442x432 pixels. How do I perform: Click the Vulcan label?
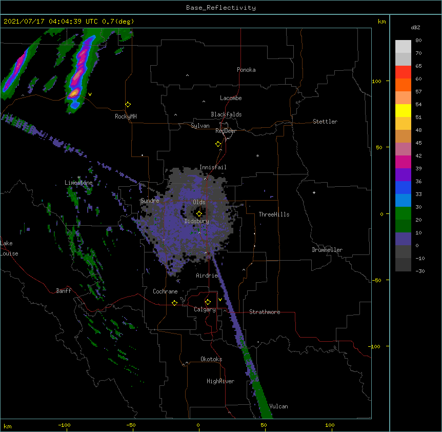[278, 406]
